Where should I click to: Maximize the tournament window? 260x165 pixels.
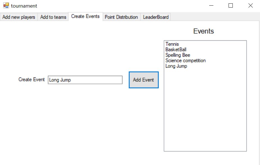pos(231,6)
